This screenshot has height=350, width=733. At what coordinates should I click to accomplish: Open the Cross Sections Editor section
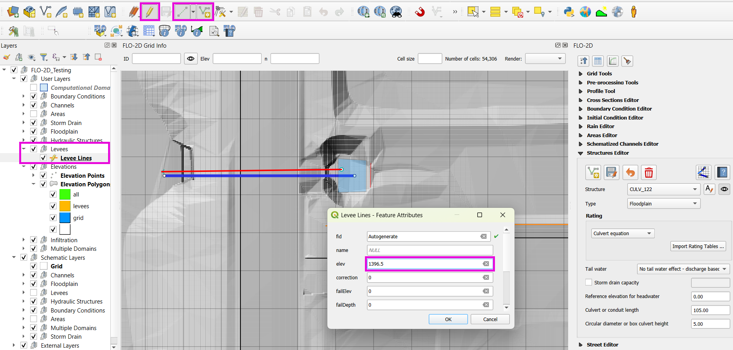pos(612,100)
